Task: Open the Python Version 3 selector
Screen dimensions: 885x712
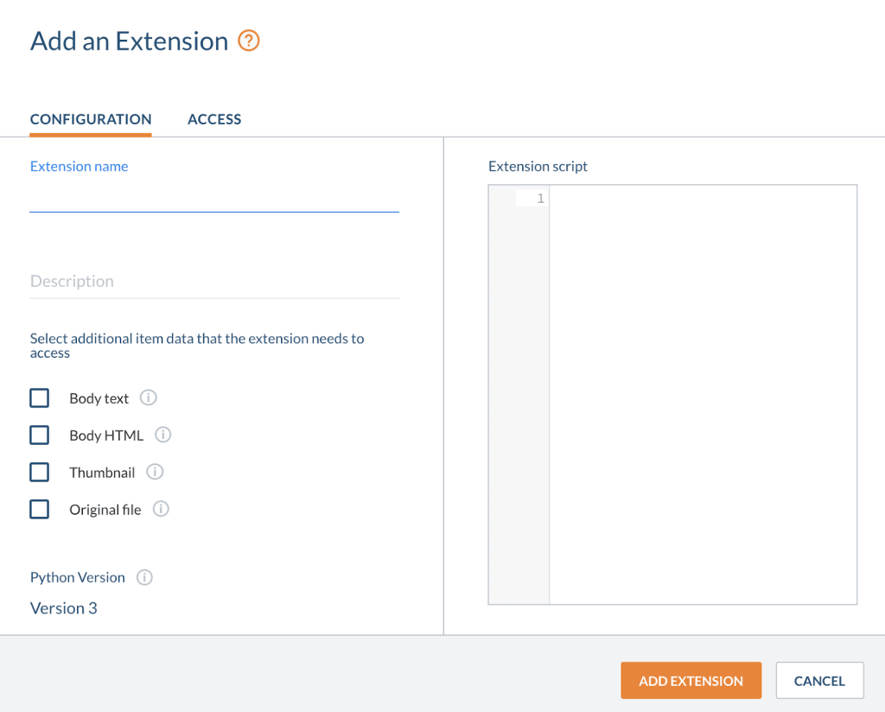Action: click(64, 608)
